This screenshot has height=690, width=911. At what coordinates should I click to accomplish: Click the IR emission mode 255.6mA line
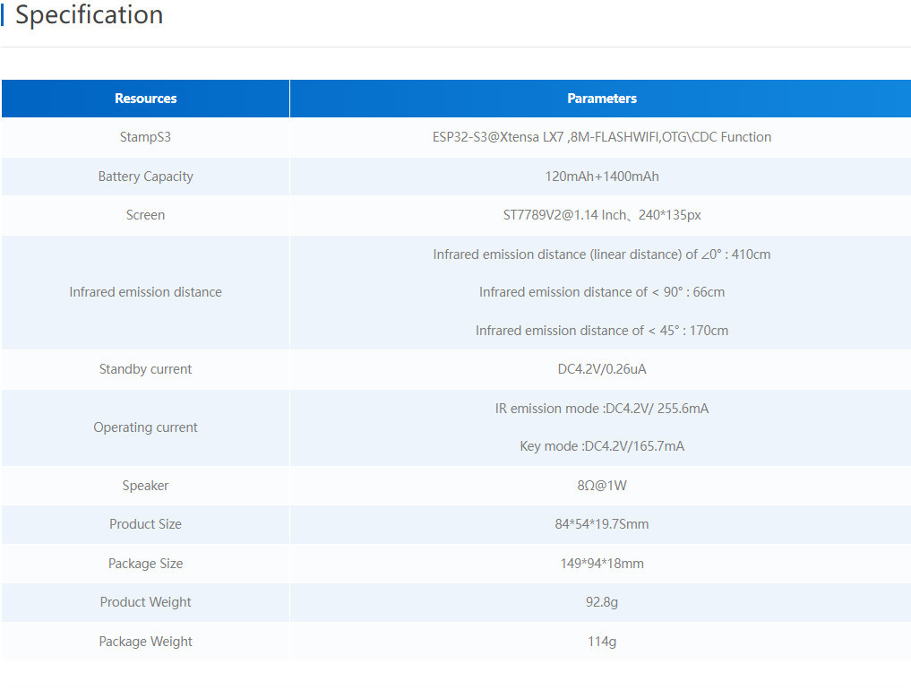click(x=601, y=409)
